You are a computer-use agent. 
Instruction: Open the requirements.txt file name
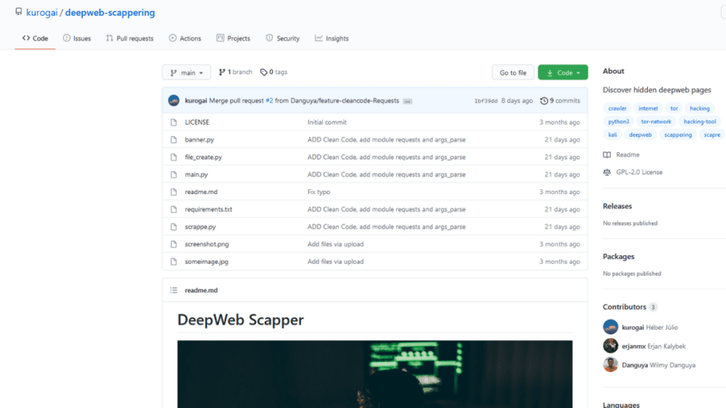(x=208, y=210)
